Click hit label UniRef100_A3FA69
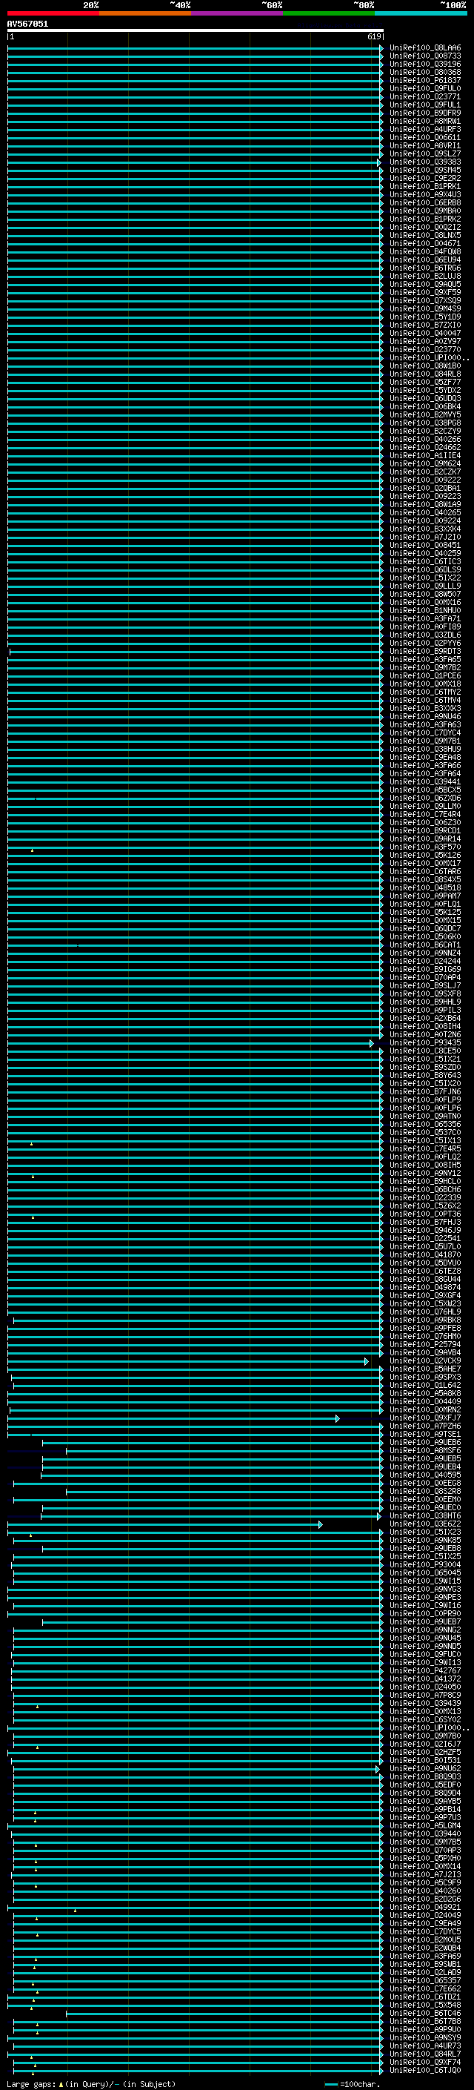The image size is (474, 2090). [425, 1956]
